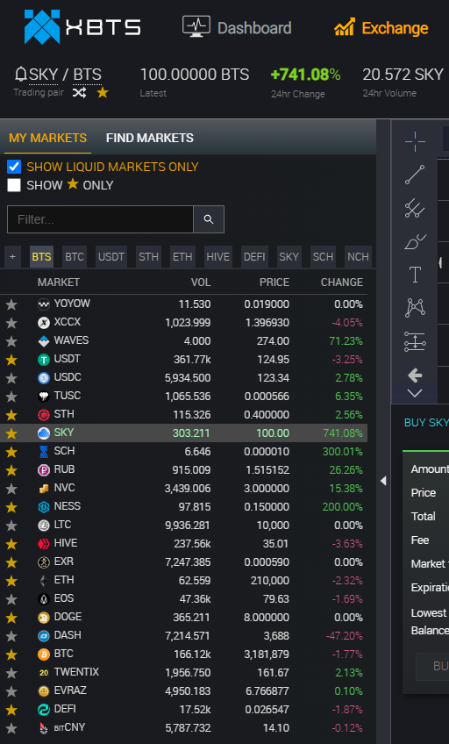Screen dimensions: 449x744
Task: Switch to MY MARKETS tab
Action: pyautogui.click(x=48, y=138)
